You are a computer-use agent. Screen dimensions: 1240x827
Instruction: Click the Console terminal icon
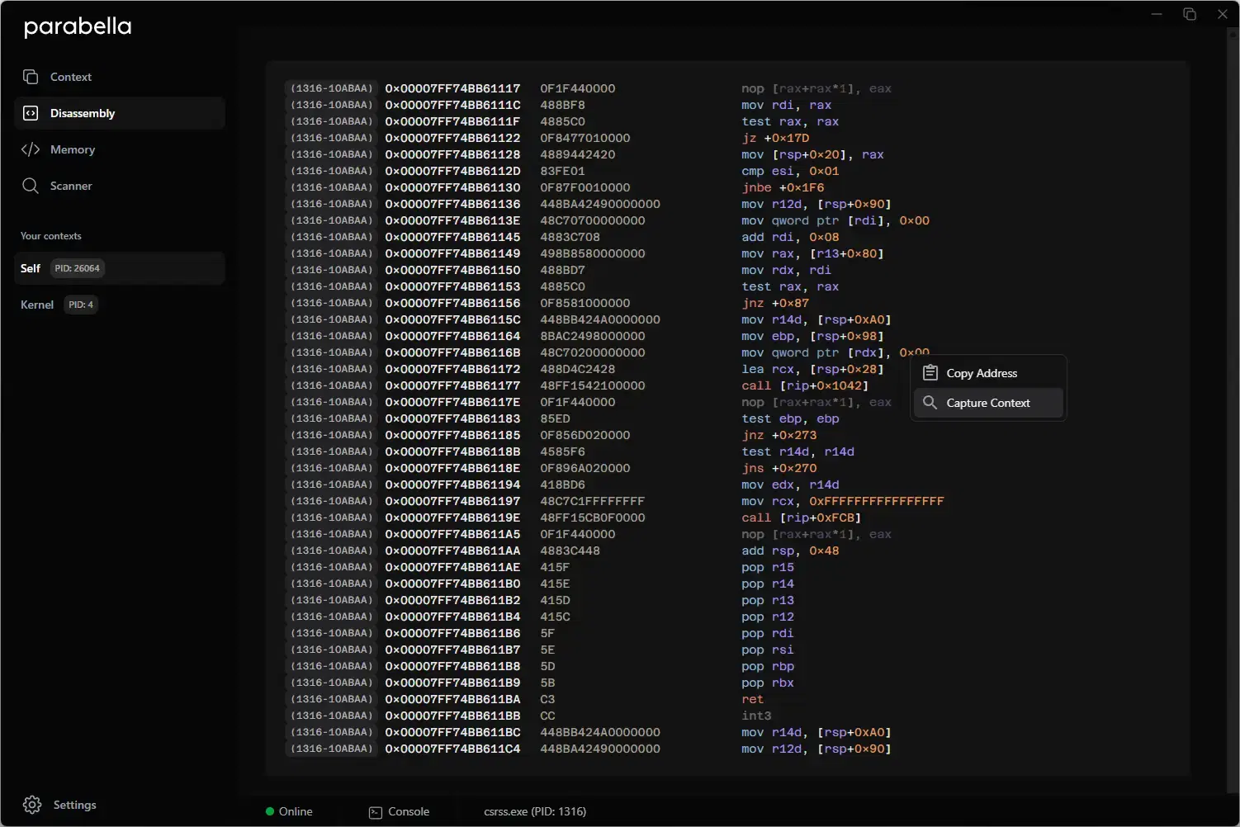(x=377, y=811)
